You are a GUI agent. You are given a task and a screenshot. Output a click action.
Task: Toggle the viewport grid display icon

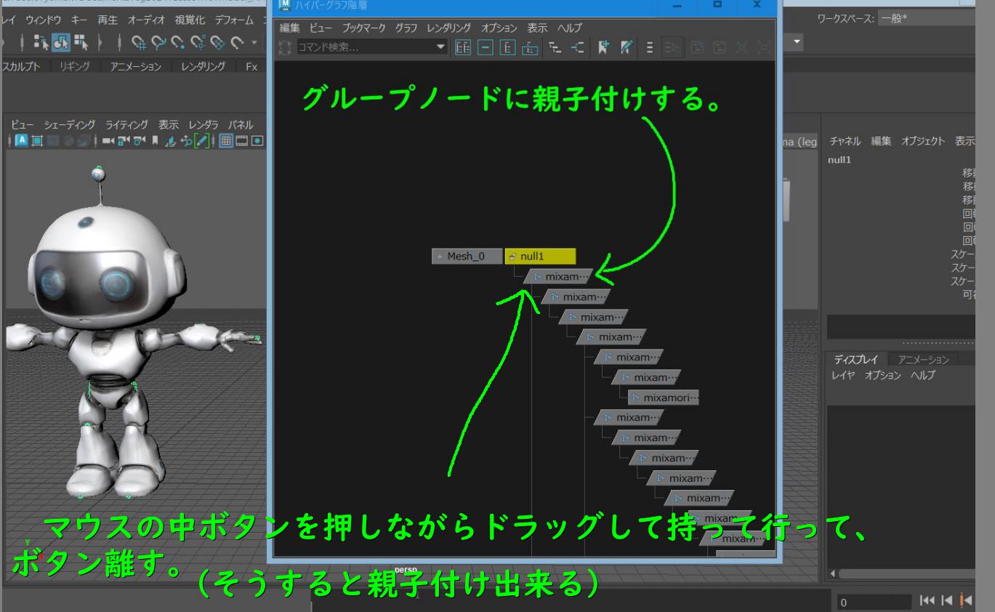[226, 141]
